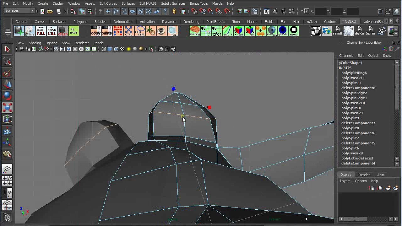Viewport: 402px width, 226px height.
Task: Click the new scene file icon
Action: (x=42, y=11)
